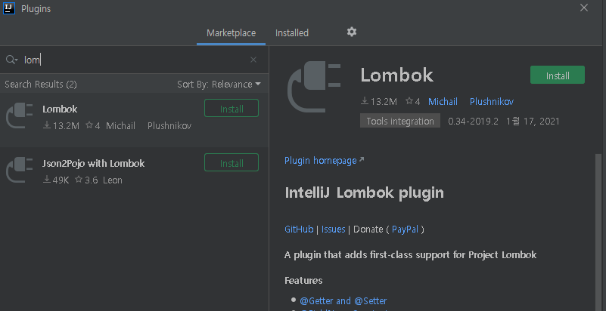Click the Tools integration tag

(x=400, y=121)
